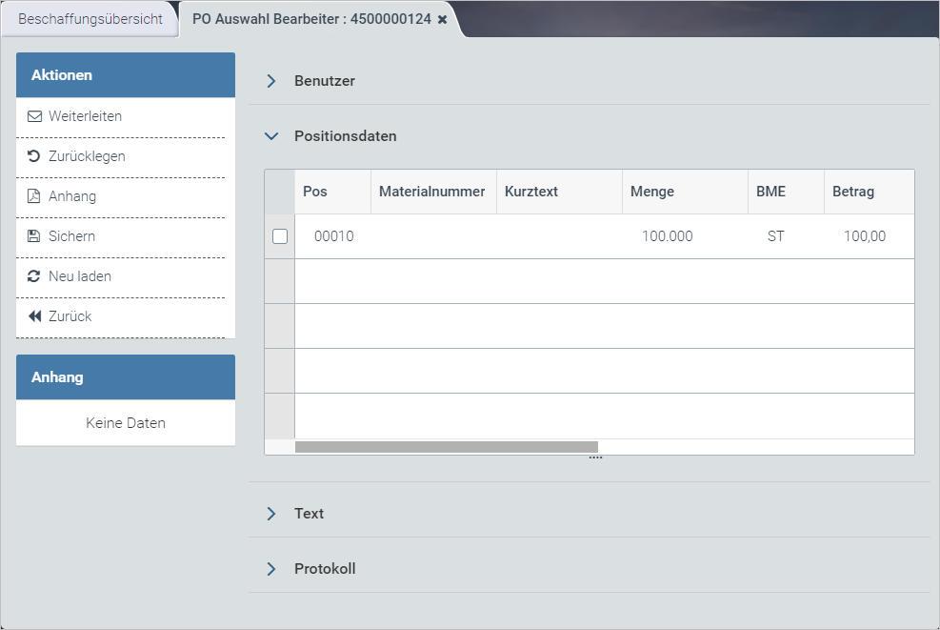This screenshot has width=940, height=630.
Task: Switch to the Beschaffungsübersicht tab
Action: [x=90, y=19]
